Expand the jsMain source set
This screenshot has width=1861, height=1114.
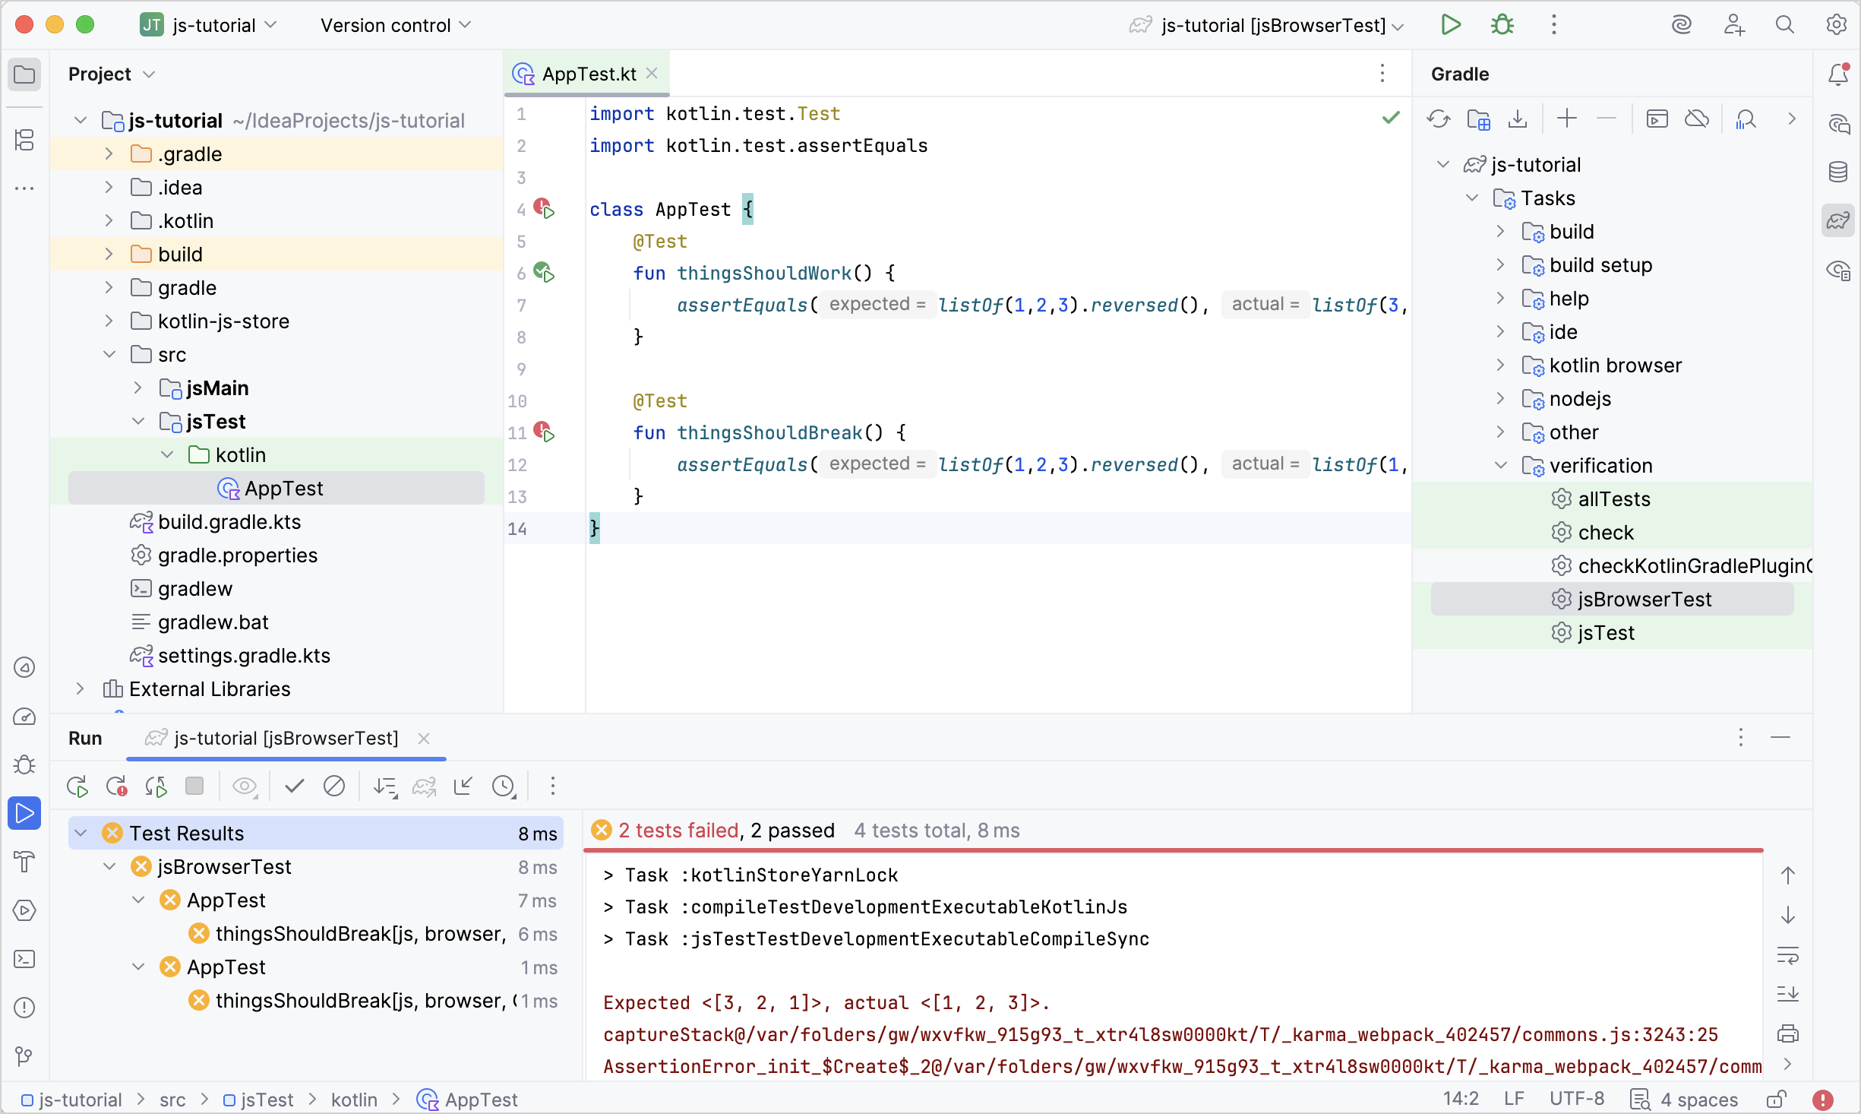[137, 388]
